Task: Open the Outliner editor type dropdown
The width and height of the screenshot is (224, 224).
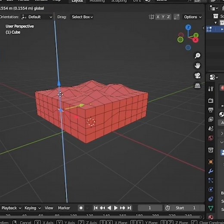Action: (214, 8)
